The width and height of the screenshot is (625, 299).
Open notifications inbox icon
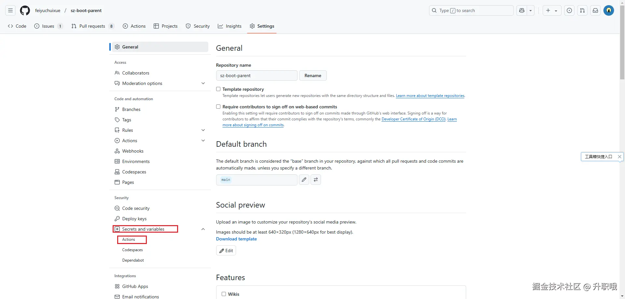(595, 10)
